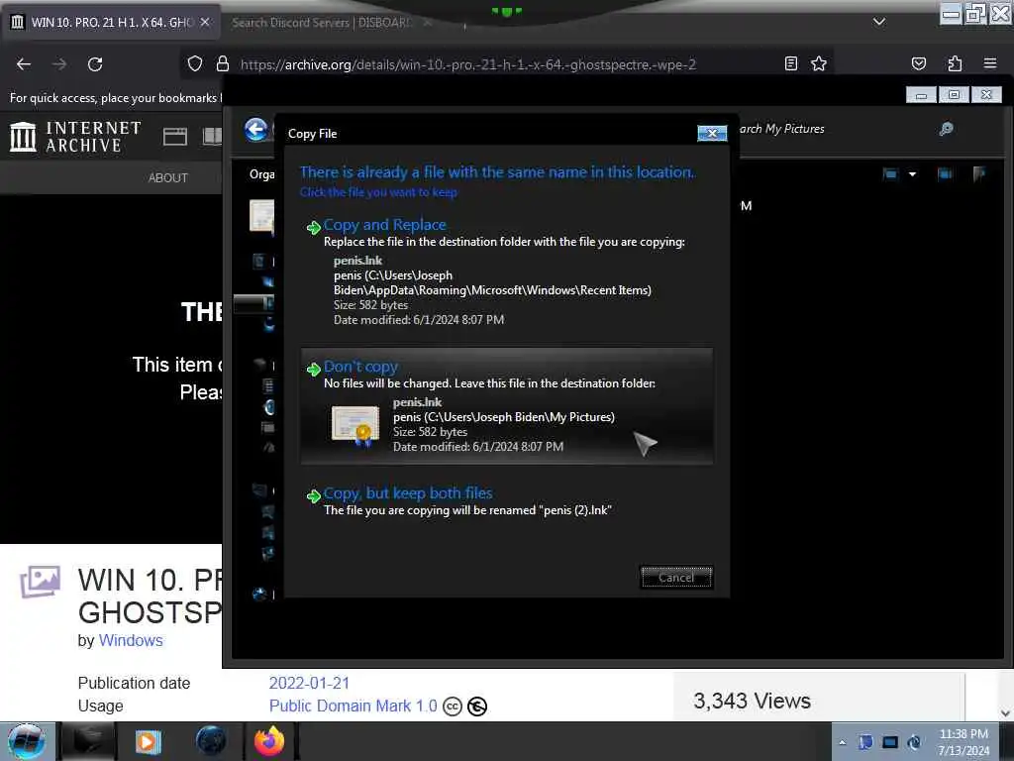Click the archive.org URL field
1014x761 pixels.
pos(468,64)
